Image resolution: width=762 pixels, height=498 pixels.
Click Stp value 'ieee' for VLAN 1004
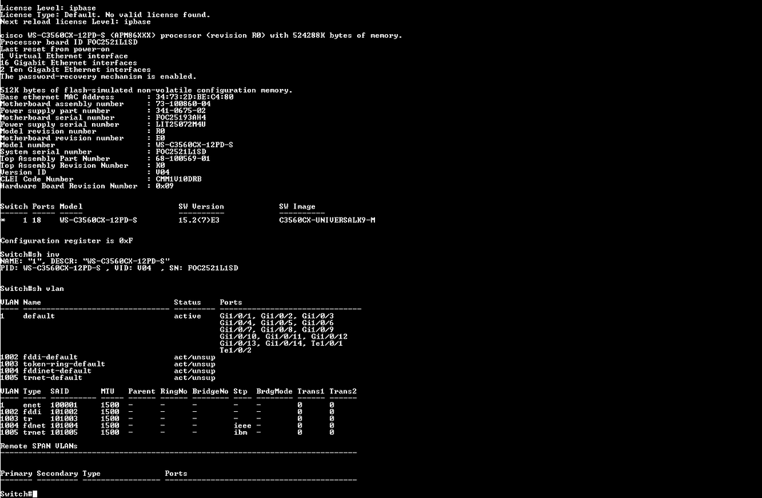tap(242, 425)
